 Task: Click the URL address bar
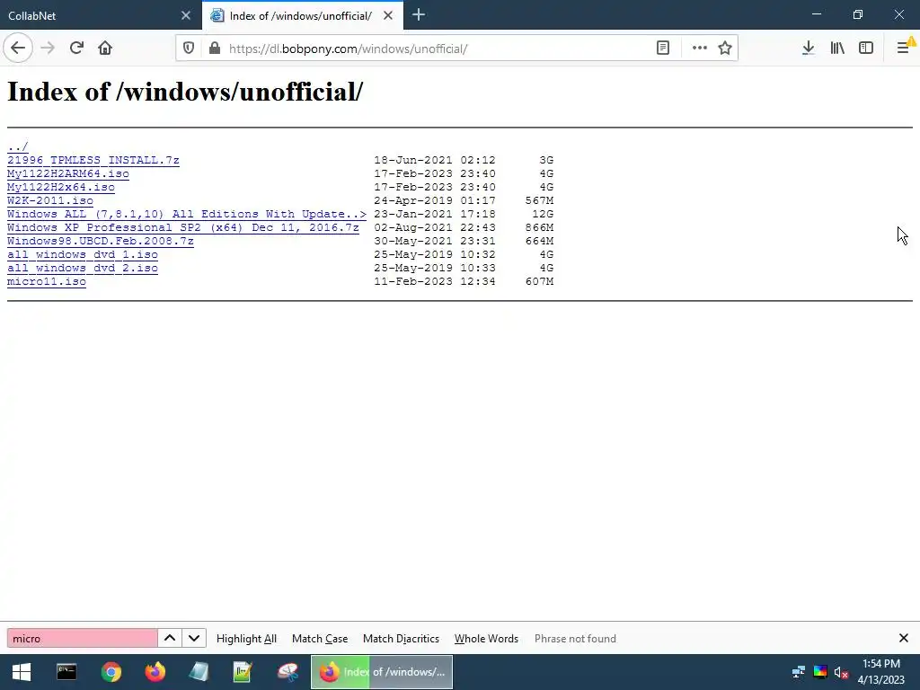click(x=434, y=49)
